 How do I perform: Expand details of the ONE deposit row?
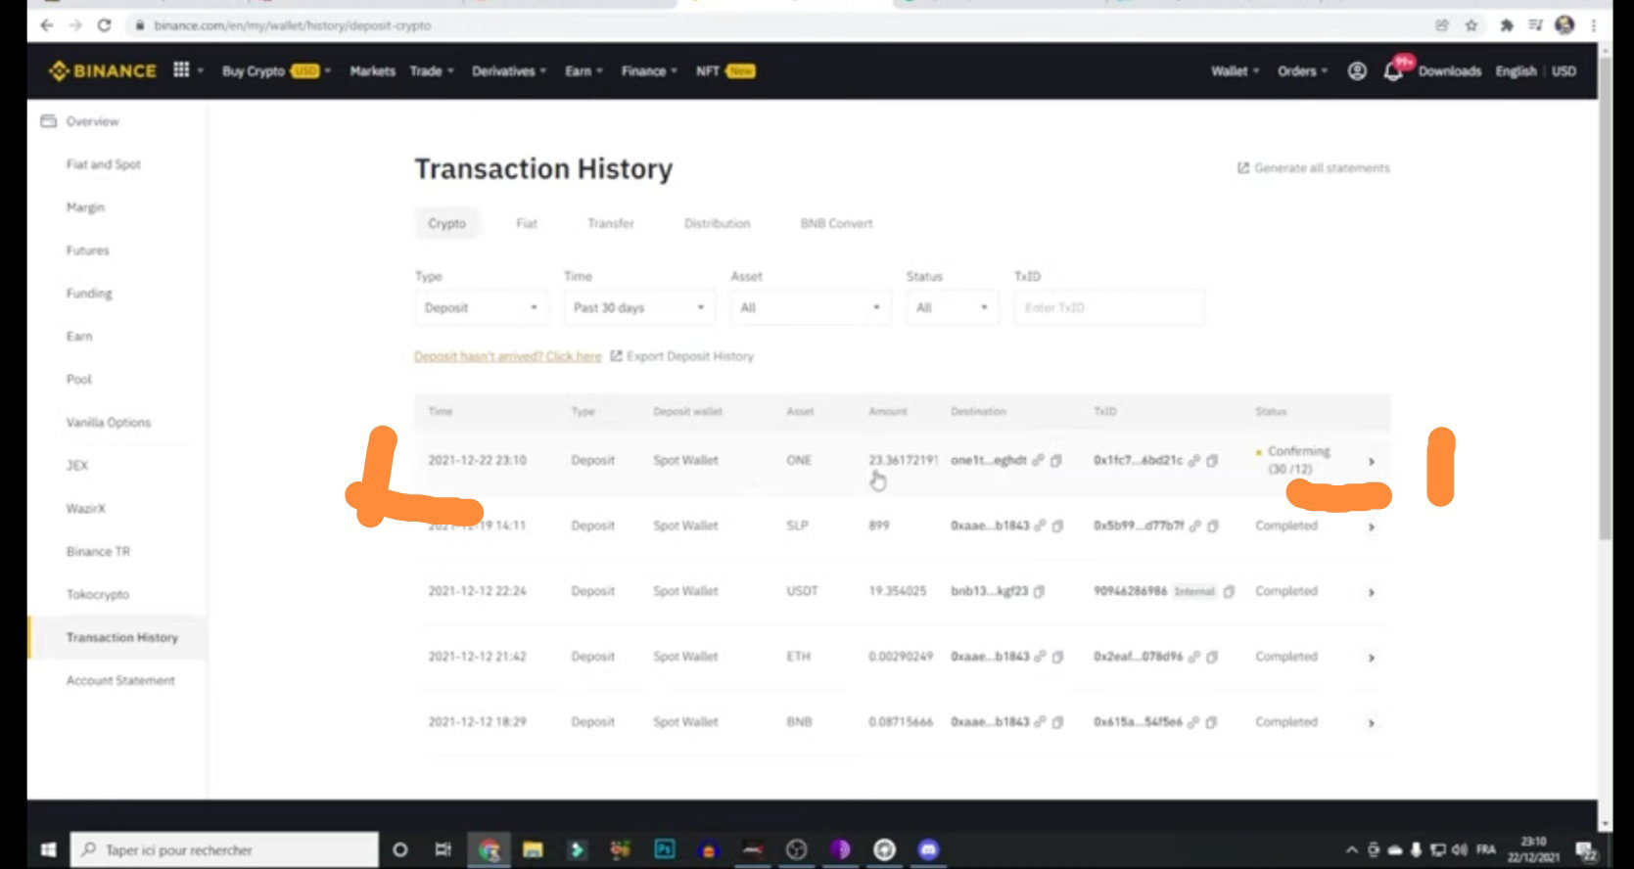pyautogui.click(x=1372, y=462)
